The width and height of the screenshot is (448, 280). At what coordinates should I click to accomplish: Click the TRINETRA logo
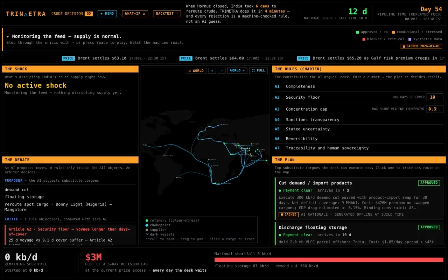click(26, 14)
